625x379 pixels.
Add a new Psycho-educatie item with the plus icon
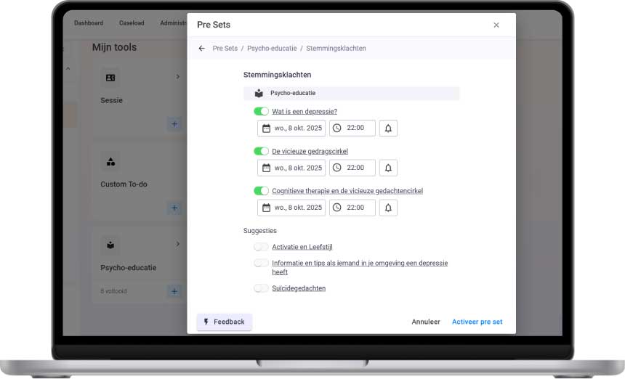point(174,291)
